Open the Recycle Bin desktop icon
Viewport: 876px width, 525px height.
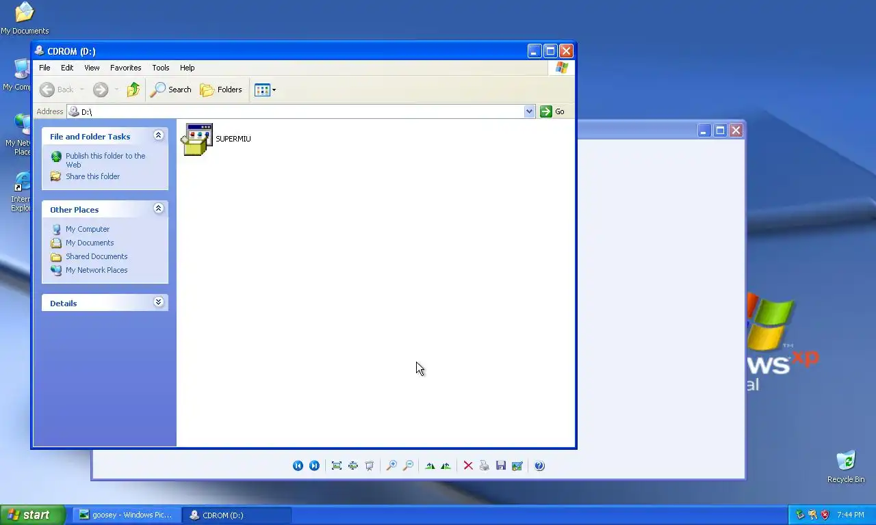(x=846, y=466)
